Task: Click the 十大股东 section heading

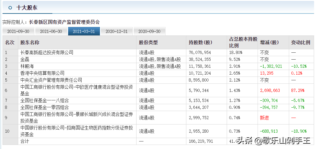Action: point(27,8)
